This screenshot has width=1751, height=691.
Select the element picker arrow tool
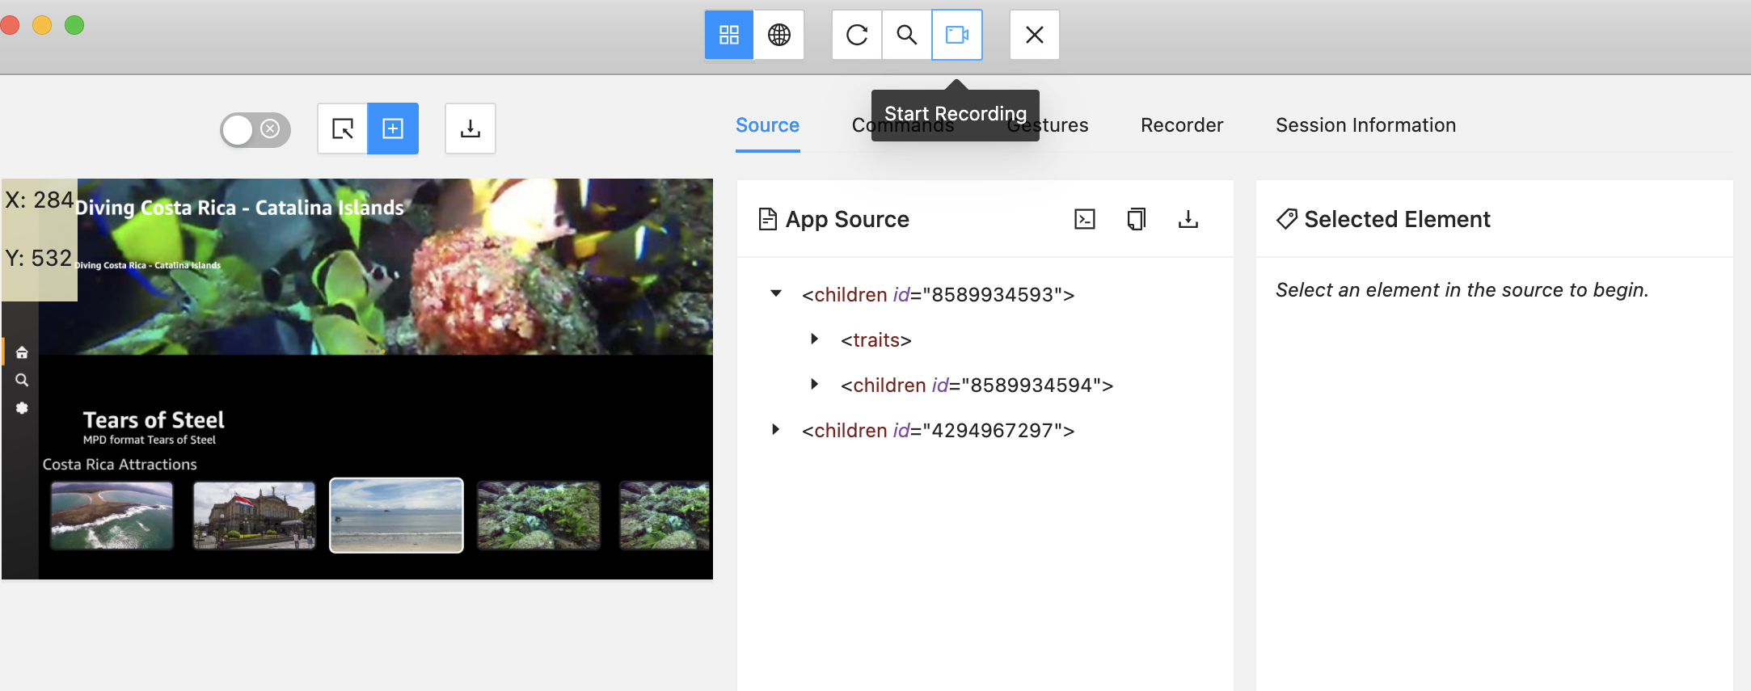pyautogui.click(x=342, y=129)
